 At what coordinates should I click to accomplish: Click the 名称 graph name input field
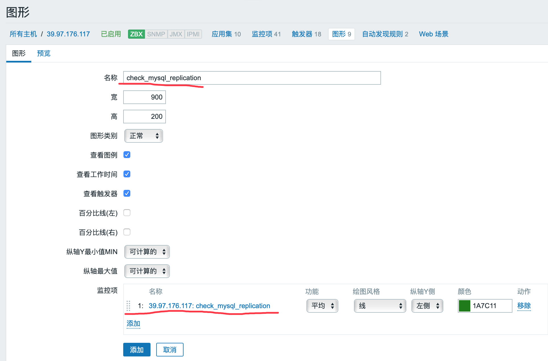(252, 78)
